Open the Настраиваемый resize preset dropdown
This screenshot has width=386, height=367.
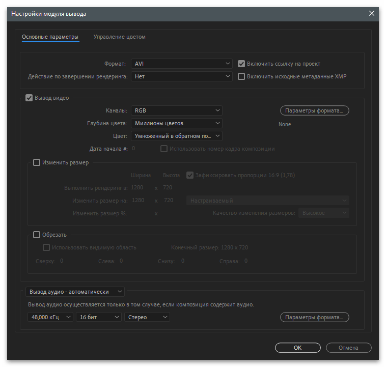[x=268, y=201]
